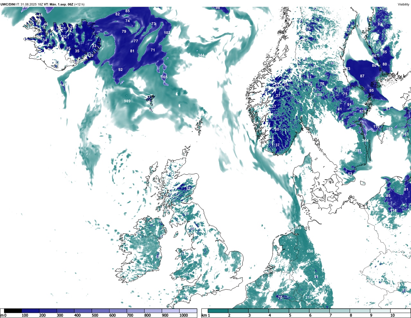411x318 pixels.
Task: Click the 400–500 m legend color block
Action: 83,311
